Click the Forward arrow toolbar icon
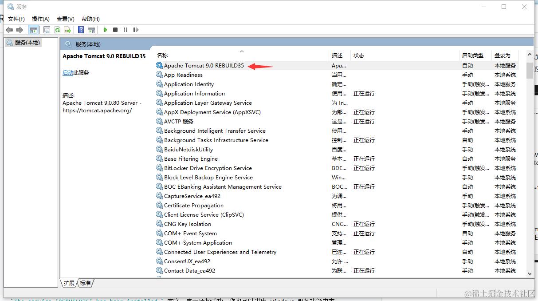538x301 pixels. [x=19, y=30]
